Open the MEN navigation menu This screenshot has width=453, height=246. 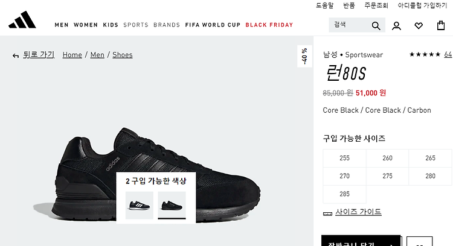tap(62, 25)
